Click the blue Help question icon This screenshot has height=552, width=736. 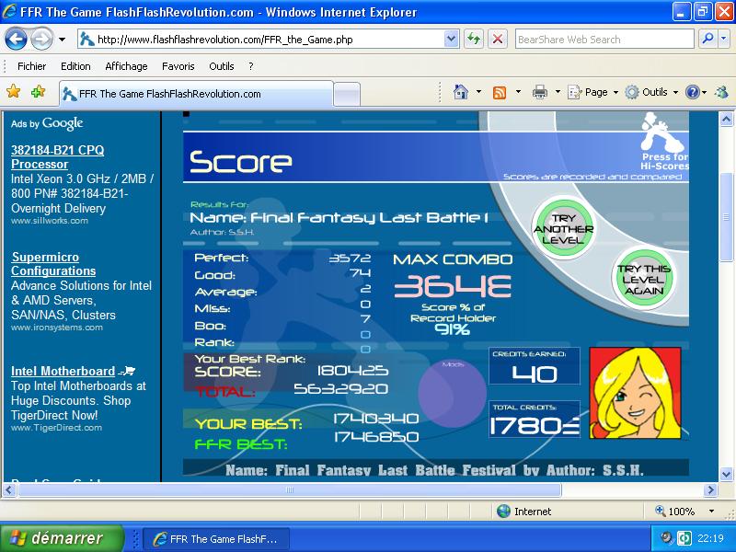pos(693,92)
